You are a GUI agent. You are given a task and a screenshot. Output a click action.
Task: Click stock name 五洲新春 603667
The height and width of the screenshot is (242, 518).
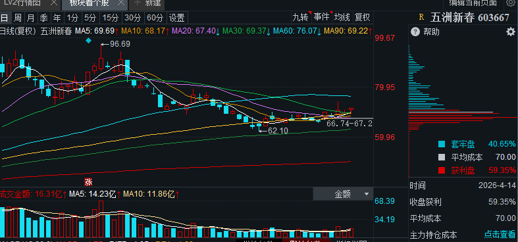click(470, 17)
